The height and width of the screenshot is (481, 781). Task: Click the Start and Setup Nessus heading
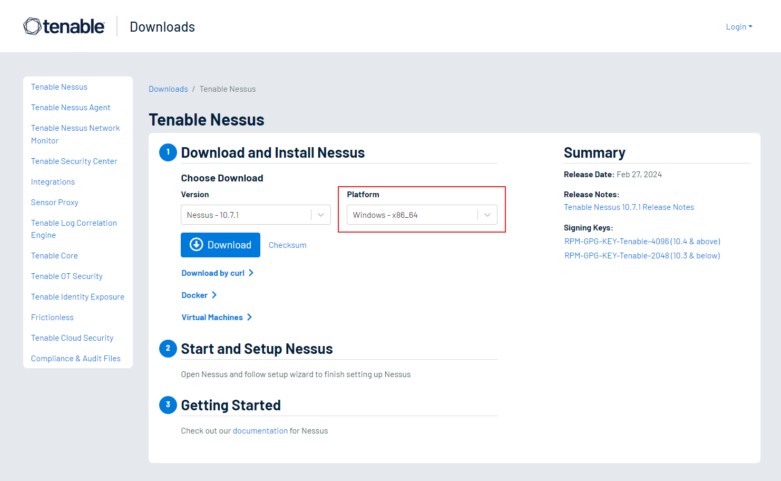click(x=257, y=349)
